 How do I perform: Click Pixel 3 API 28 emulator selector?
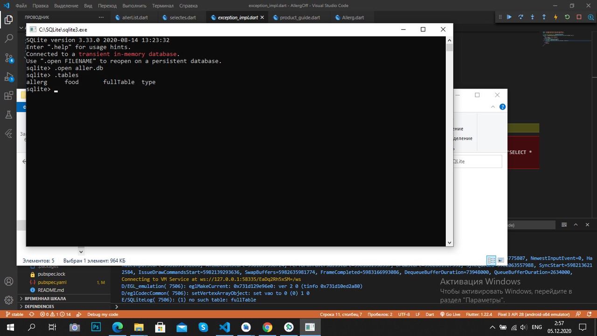tap(534, 315)
